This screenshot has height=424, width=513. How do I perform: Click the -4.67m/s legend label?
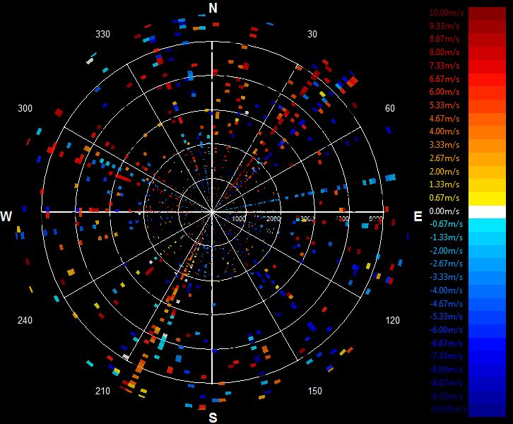[447, 304]
